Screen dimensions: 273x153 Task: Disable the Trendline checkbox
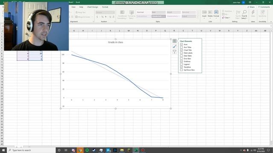tap(181, 67)
